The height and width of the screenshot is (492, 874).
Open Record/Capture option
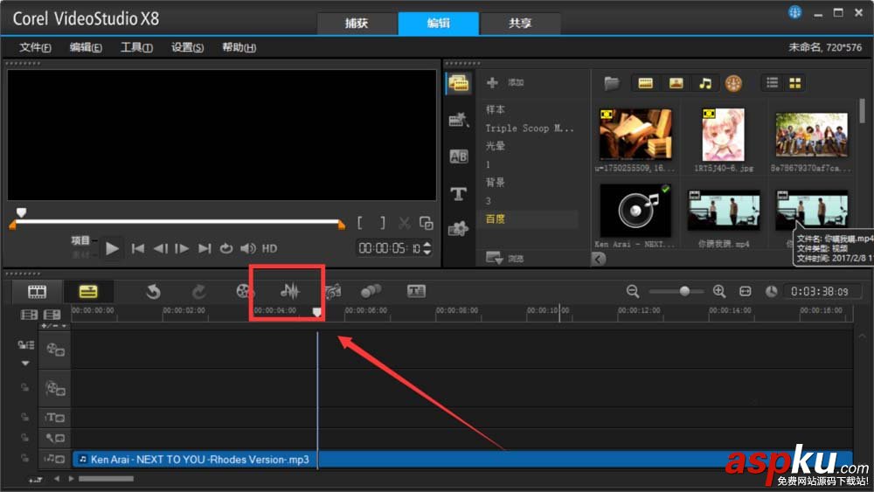[244, 291]
